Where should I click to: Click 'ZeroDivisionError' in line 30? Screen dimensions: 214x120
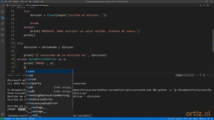click(x=42, y=59)
